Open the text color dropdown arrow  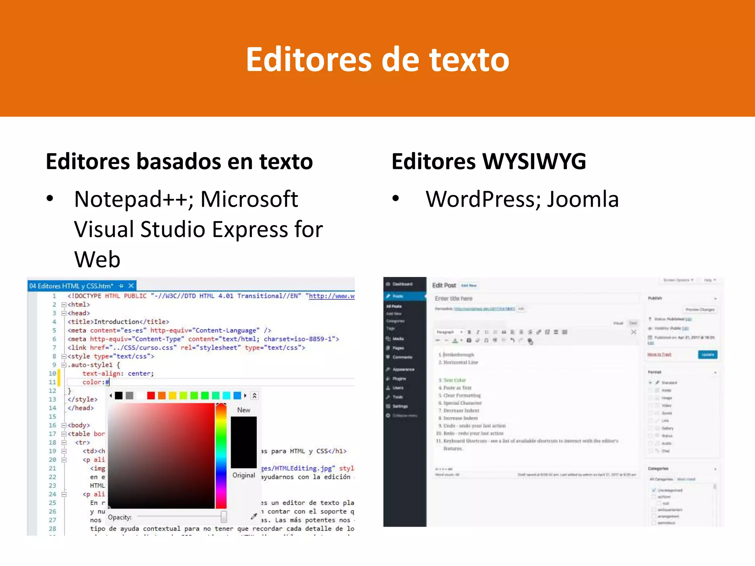point(461,341)
